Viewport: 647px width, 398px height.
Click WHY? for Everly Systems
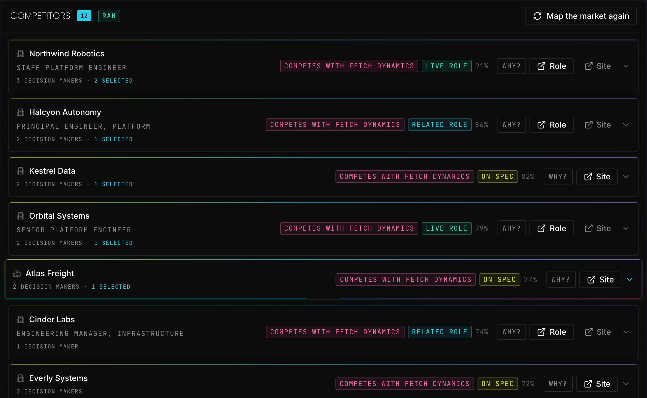pyautogui.click(x=558, y=384)
